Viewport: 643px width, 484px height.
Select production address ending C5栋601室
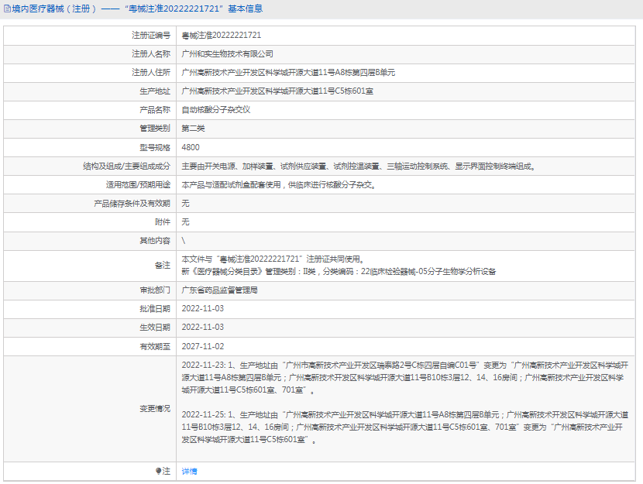(x=277, y=91)
